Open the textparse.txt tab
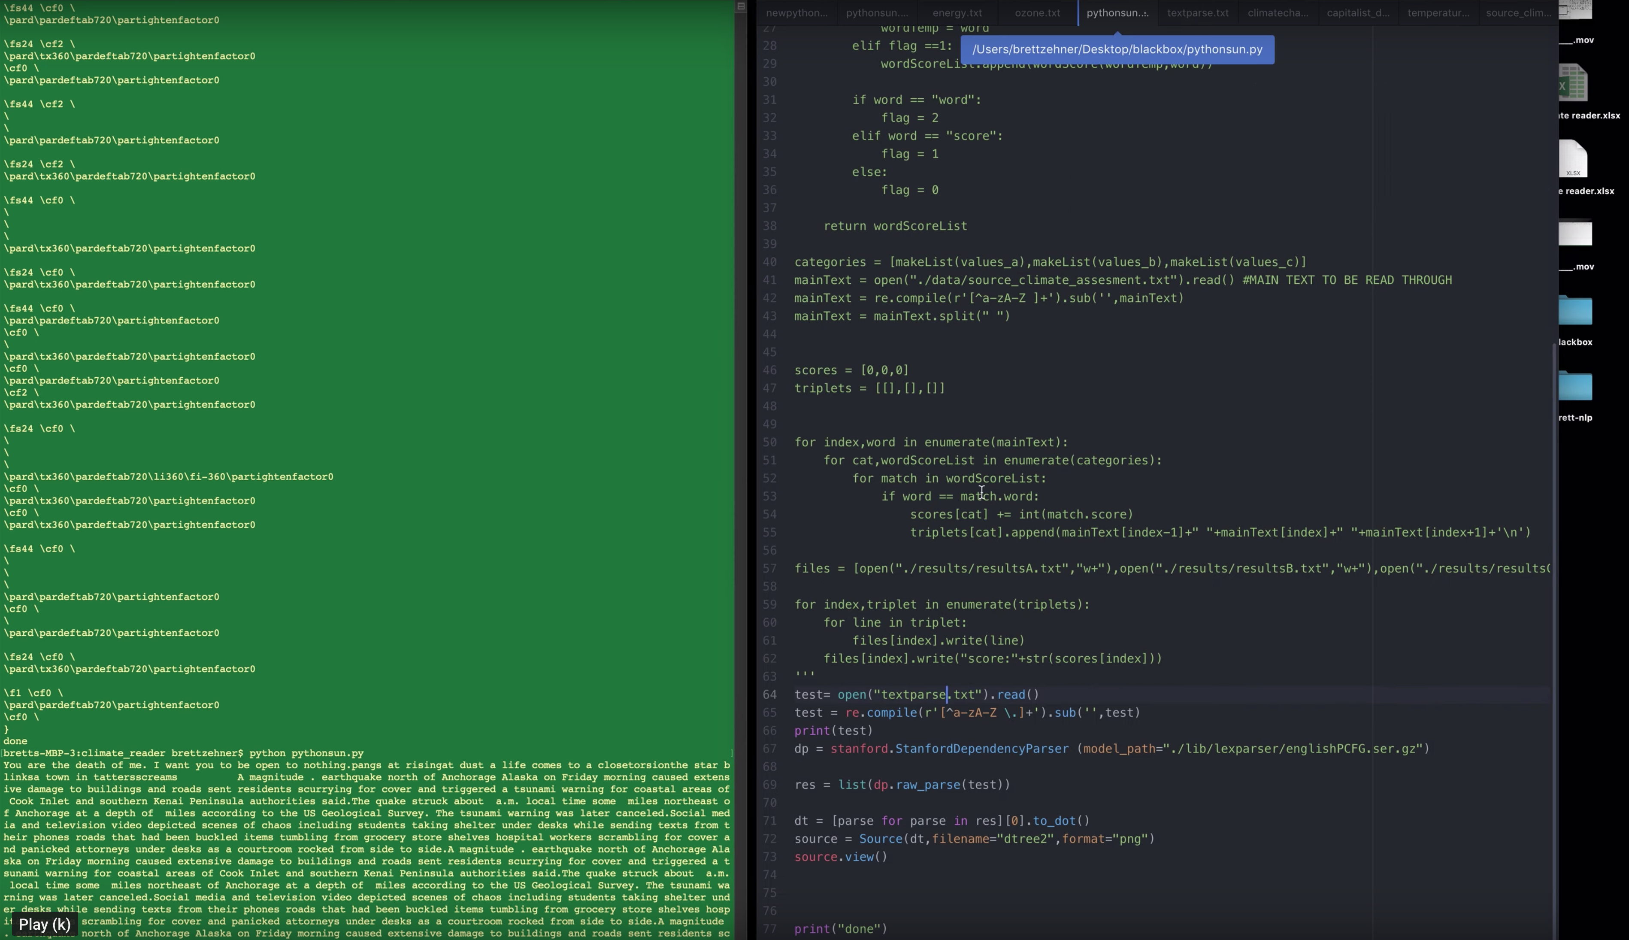1629x940 pixels. [1197, 13]
